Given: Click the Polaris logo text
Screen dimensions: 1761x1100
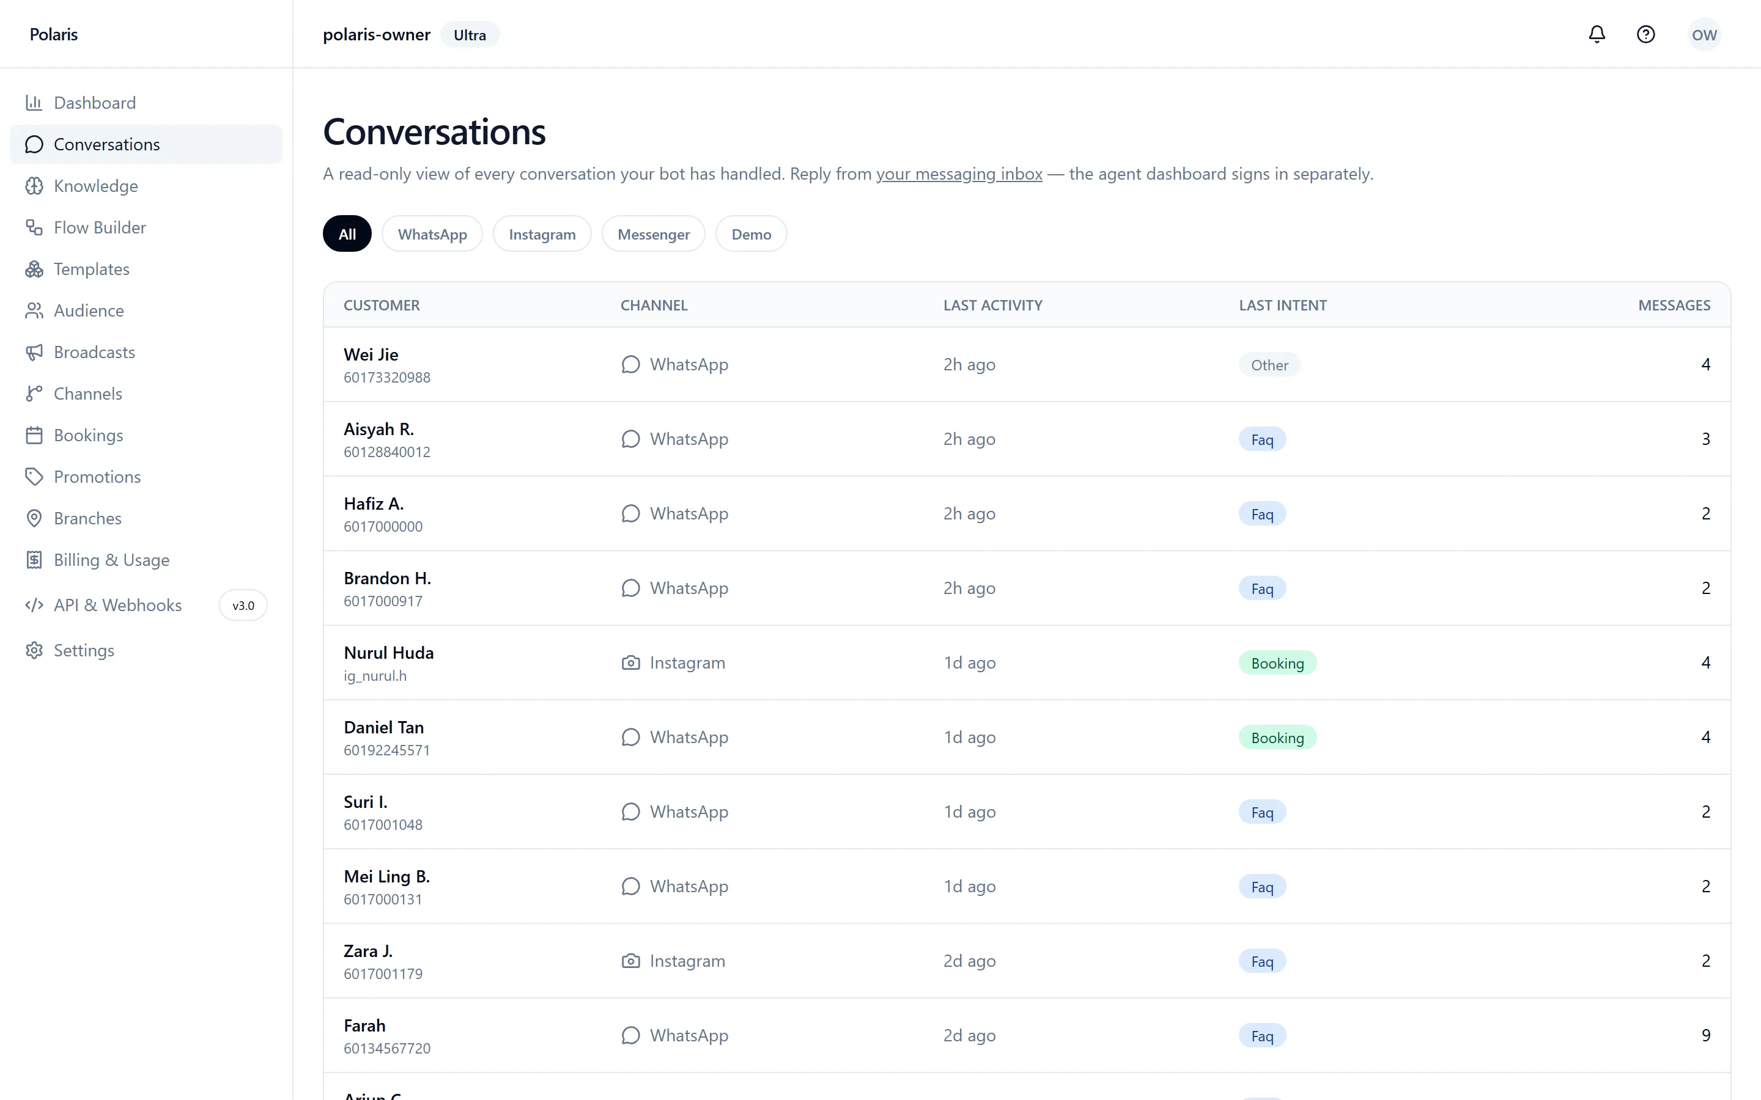Looking at the screenshot, I should click(x=54, y=34).
